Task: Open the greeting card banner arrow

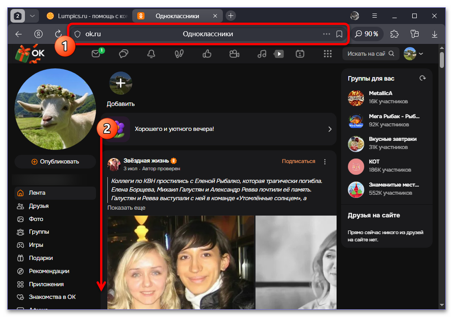Action: 330,129
